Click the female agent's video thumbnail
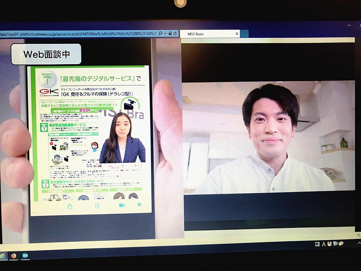The image size is (361, 271). click(122, 138)
